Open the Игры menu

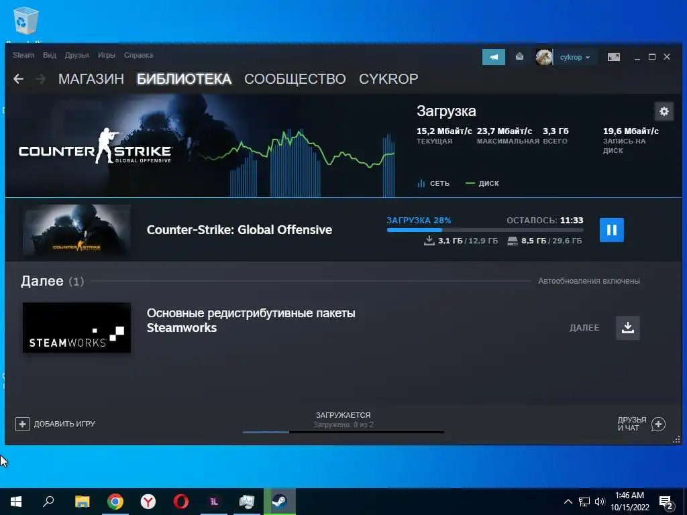(x=107, y=55)
